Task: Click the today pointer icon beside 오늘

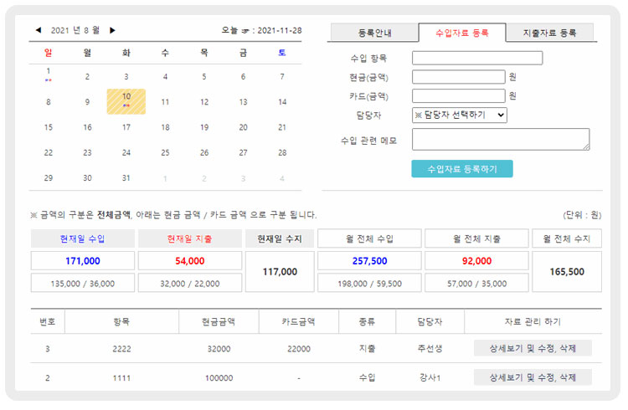Action: point(249,30)
